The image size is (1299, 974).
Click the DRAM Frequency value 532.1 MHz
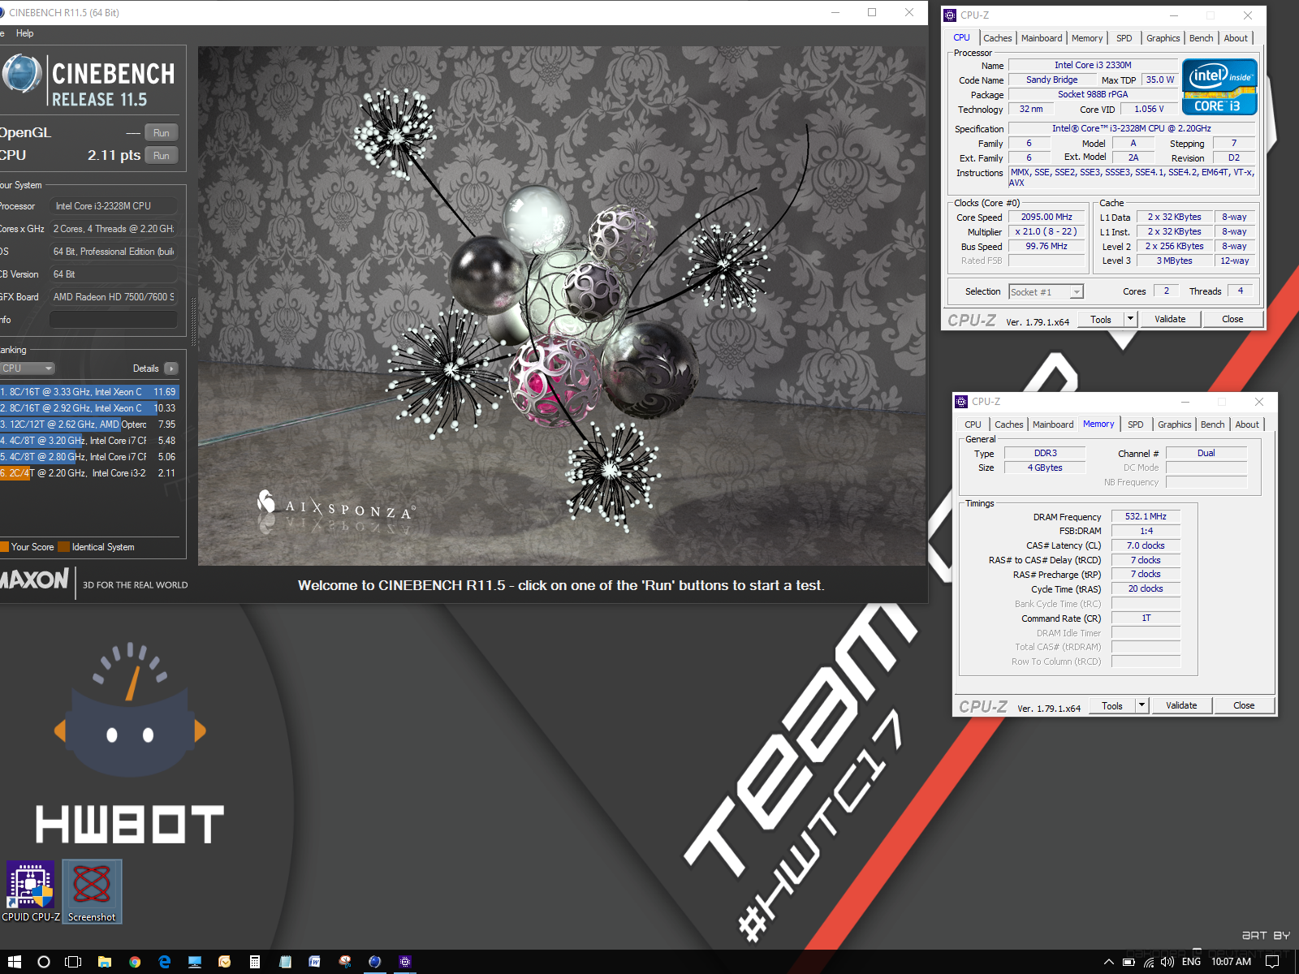pyautogui.click(x=1146, y=516)
